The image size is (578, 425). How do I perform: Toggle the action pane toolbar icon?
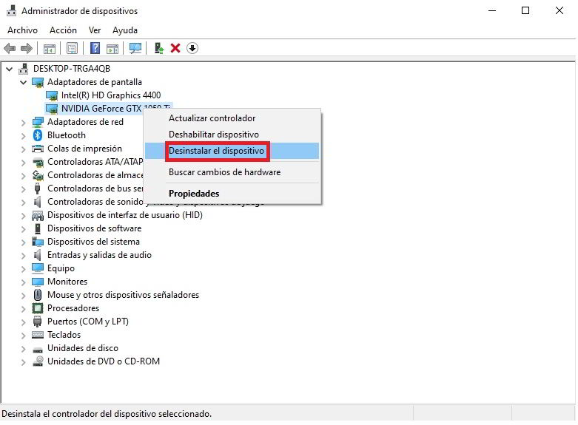112,48
